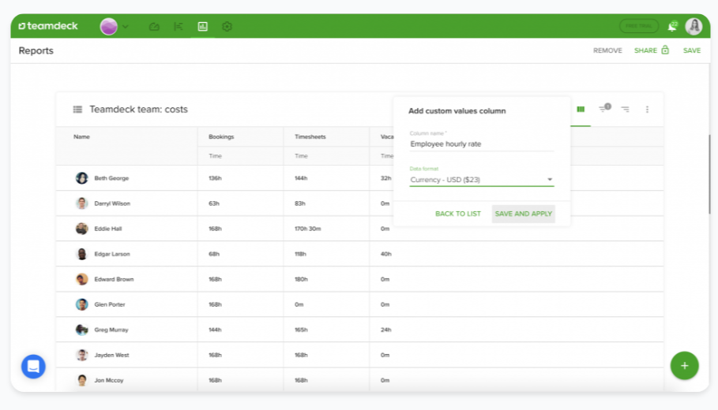Viewport: 718px width, 410px height.
Task: Click SAVE AND APPLY
Action: tap(524, 214)
